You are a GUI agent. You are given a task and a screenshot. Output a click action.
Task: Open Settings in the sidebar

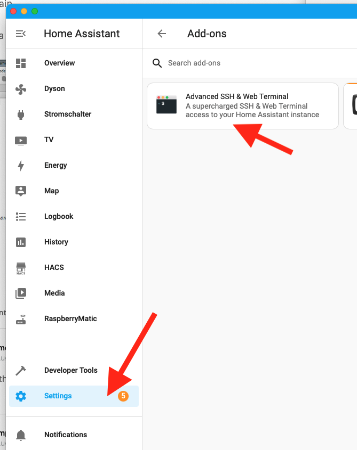pos(58,396)
